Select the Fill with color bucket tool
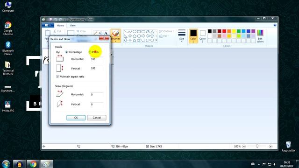 (101, 33)
